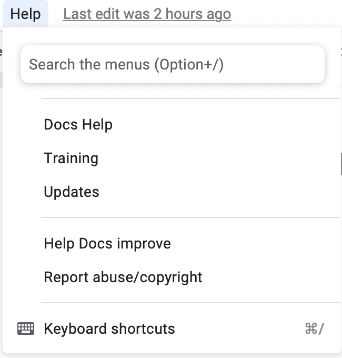This screenshot has width=342, height=358.
Task: Click the keyboard icon beside Keyboard shortcuts
Action: tap(26, 329)
